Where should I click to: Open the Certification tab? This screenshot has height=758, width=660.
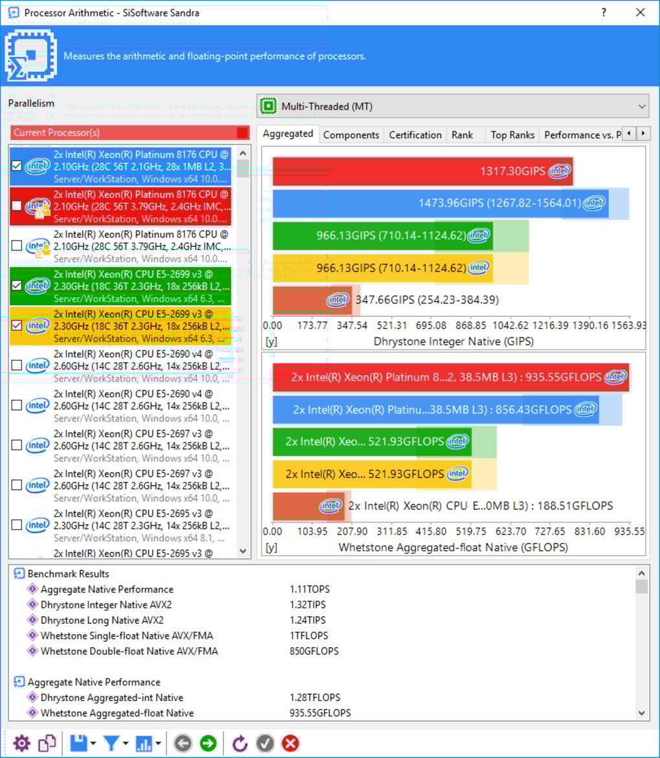click(x=415, y=135)
